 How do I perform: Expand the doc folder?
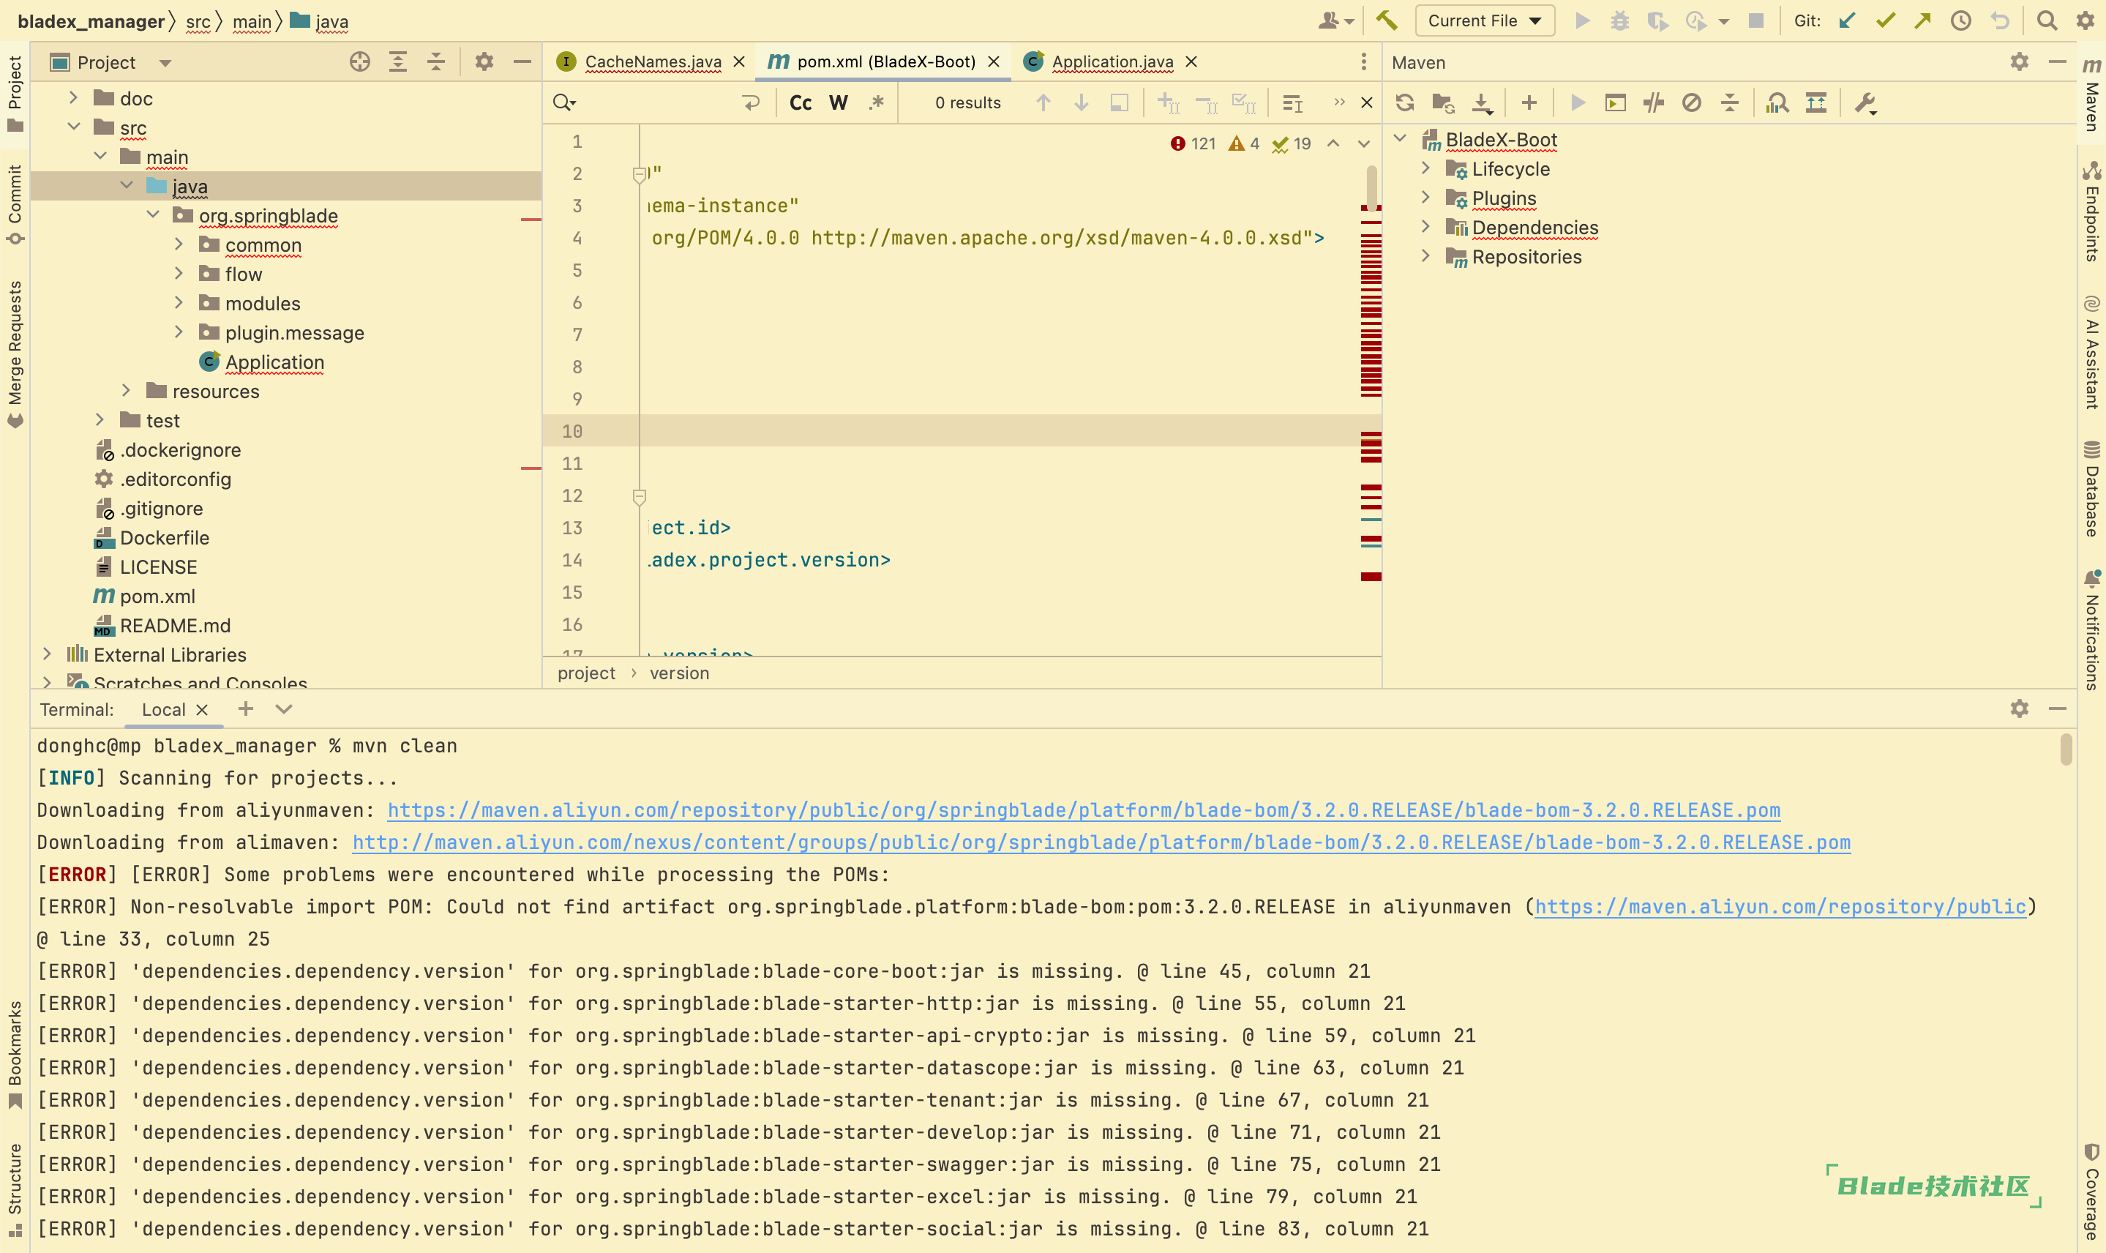click(x=73, y=98)
